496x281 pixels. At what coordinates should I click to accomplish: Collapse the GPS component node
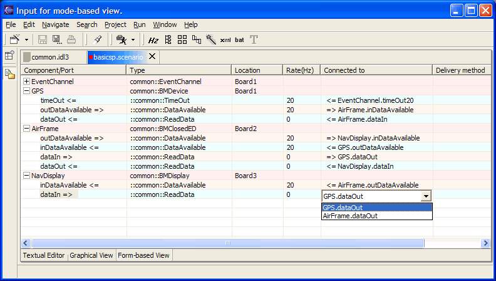(x=26, y=91)
